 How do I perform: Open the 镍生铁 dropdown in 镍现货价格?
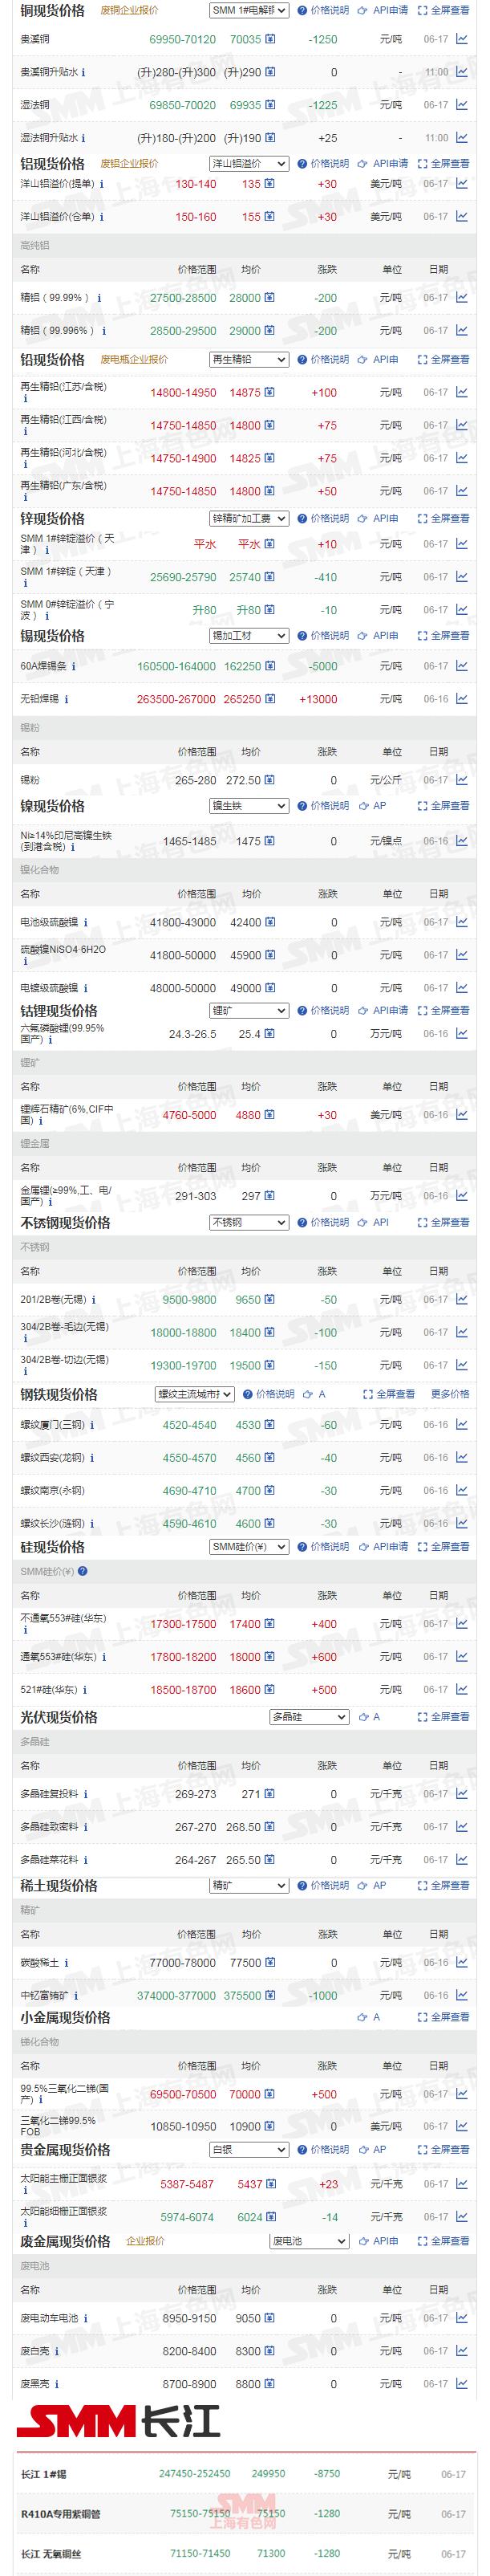click(x=249, y=805)
